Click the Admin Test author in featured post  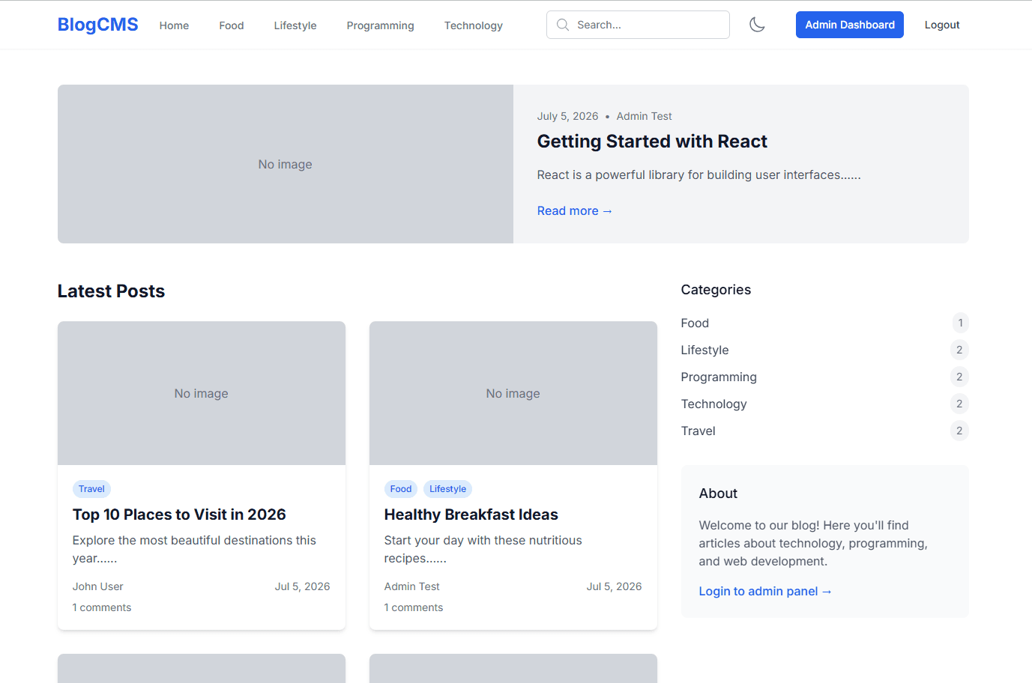[x=645, y=116]
